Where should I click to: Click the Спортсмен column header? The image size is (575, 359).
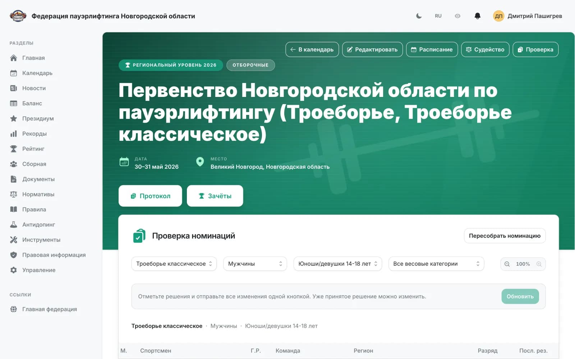tap(156, 351)
